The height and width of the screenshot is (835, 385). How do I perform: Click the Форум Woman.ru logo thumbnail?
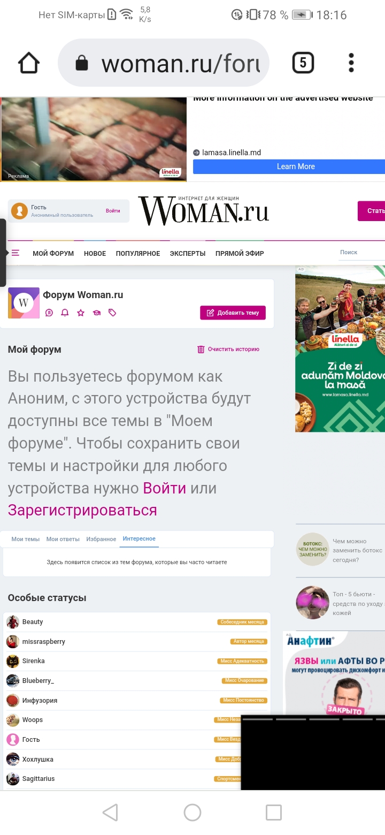point(24,303)
